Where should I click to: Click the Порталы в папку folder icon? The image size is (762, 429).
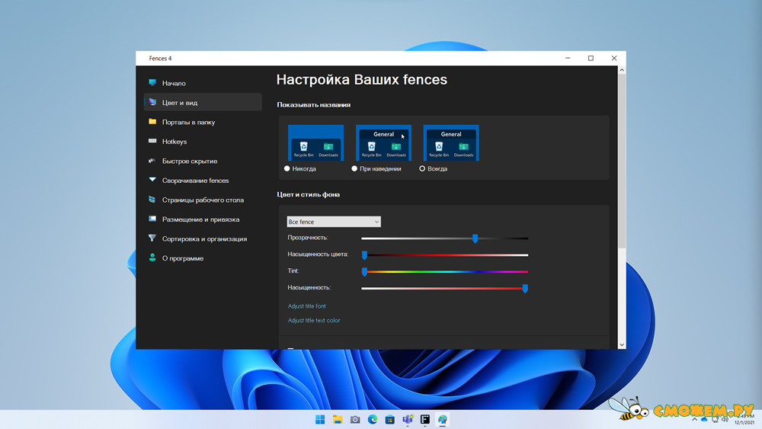click(x=152, y=121)
